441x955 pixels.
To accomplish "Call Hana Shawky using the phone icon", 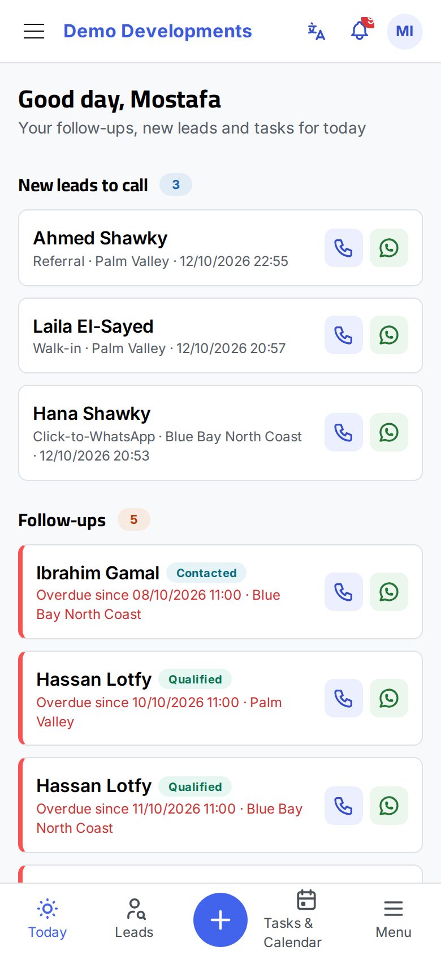I will tap(344, 432).
